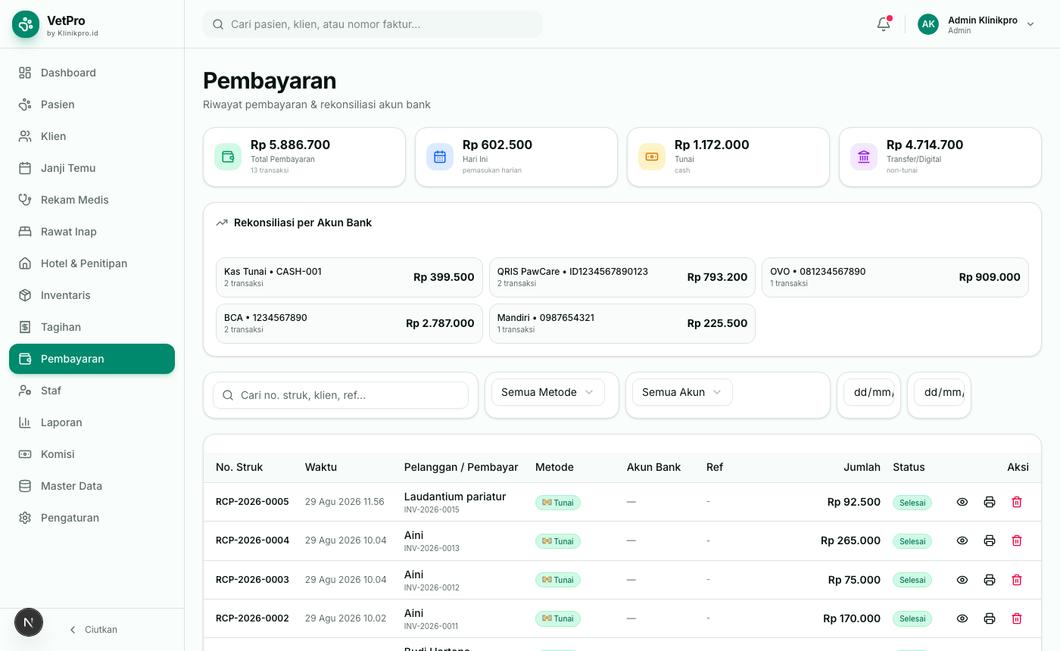This screenshot has width=1060, height=651.
Task: Delete receipt RCP-2026-0005
Action: pyautogui.click(x=1017, y=502)
